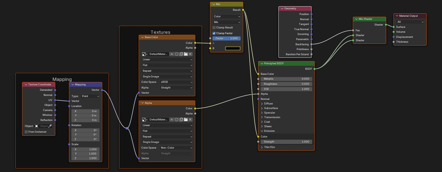Viewport: 442px width, 172px height.
Task: Click the Mapping frame label
Action: (x=62, y=79)
